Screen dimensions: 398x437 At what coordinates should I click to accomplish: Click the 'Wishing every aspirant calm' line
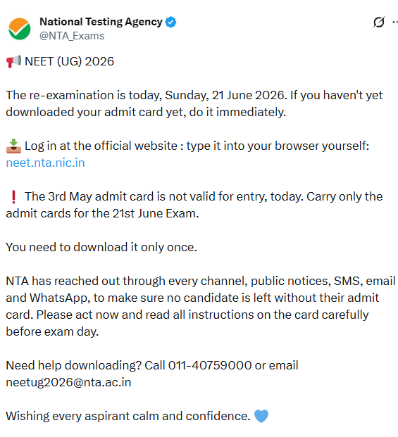coord(128,416)
